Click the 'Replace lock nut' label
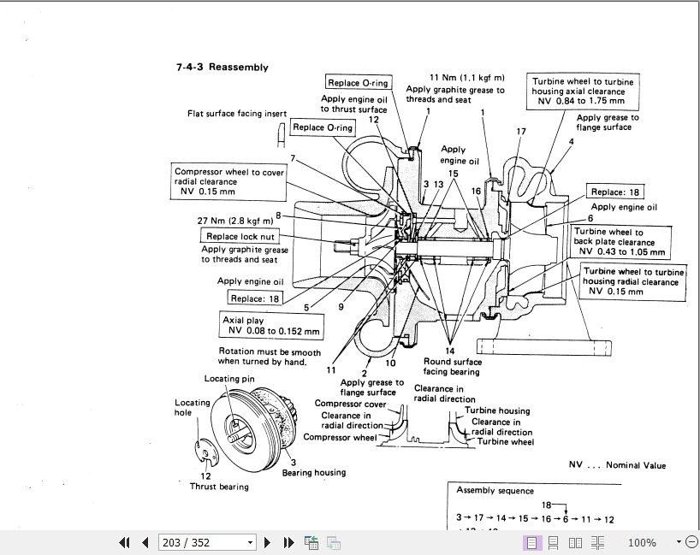 [x=240, y=237]
